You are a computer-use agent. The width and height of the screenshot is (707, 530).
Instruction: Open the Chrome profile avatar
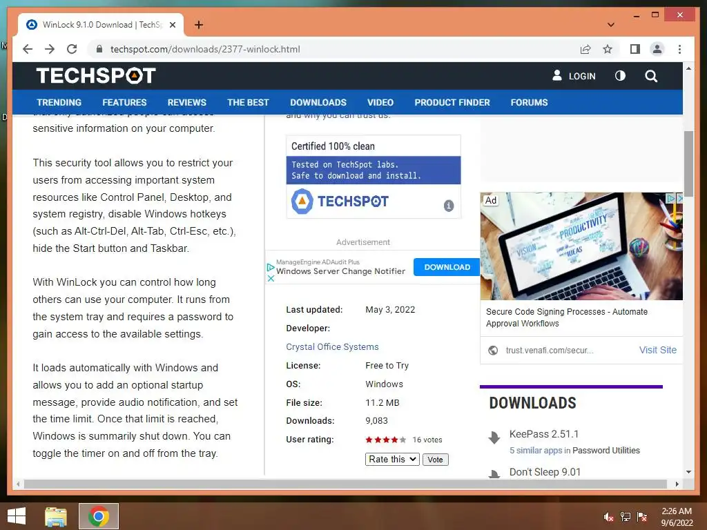[x=657, y=49]
